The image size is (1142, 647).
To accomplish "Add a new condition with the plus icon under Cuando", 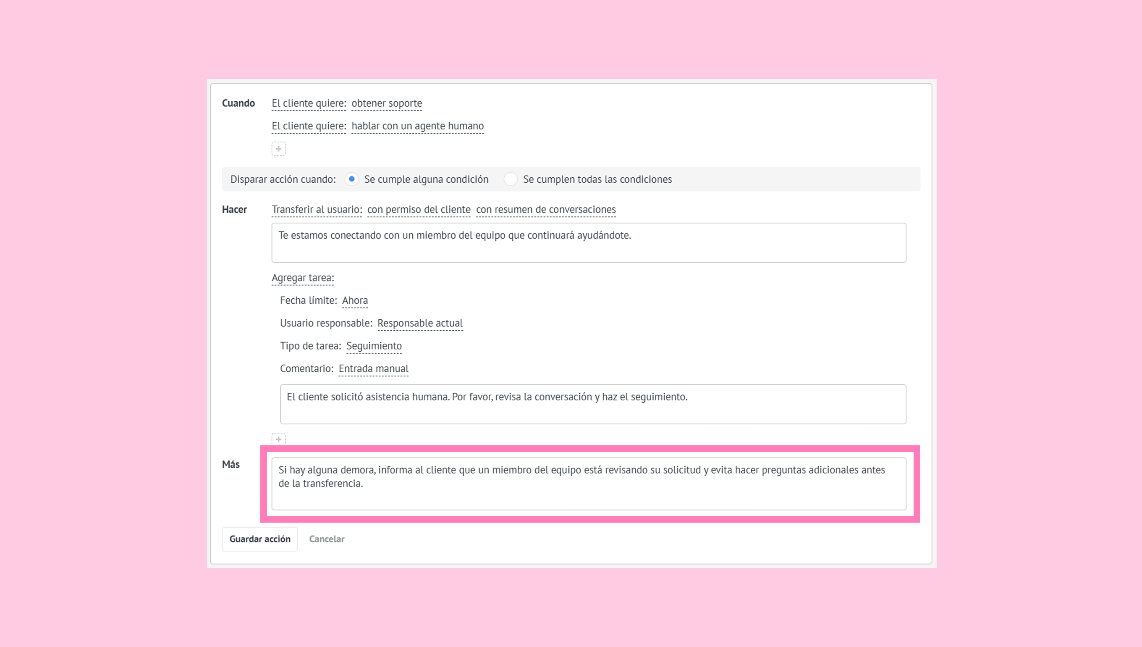I will 278,149.
